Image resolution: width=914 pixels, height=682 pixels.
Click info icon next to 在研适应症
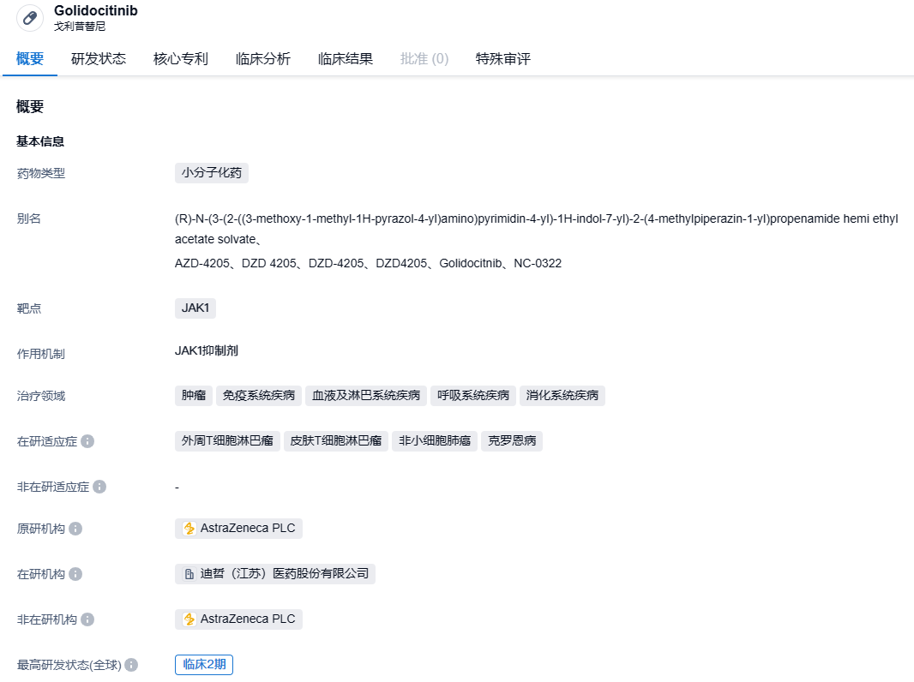click(87, 441)
